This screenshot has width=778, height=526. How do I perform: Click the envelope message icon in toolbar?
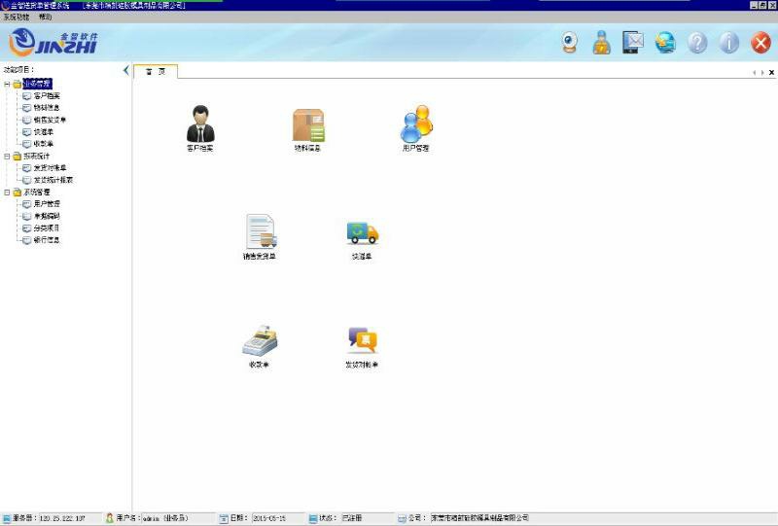(x=633, y=43)
